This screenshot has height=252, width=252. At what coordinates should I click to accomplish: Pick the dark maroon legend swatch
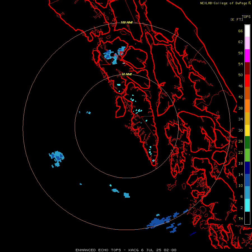[x=247, y=68]
